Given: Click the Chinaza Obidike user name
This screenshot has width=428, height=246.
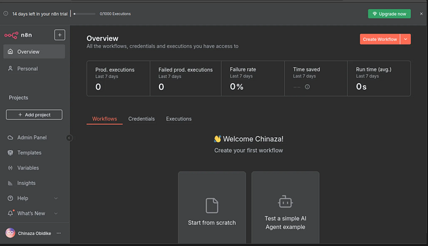Looking at the screenshot, I should [x=34, y=233].
